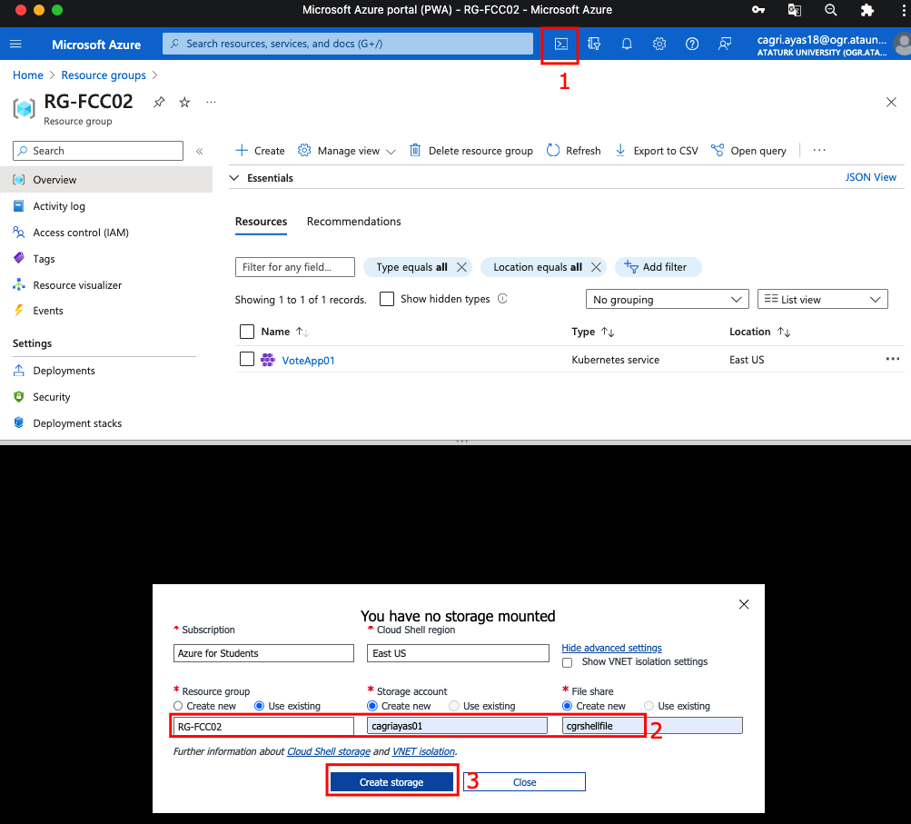This screenshot has height=824, width=911.
Task: Open the List view dropdown
Action: [822, 299]
